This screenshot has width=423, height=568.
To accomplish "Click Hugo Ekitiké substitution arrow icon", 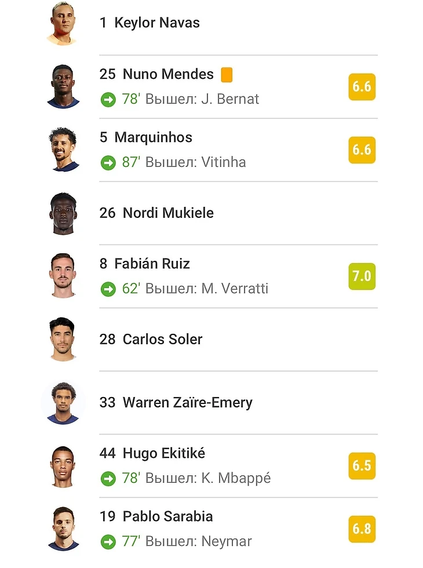I will click(108, 478).
